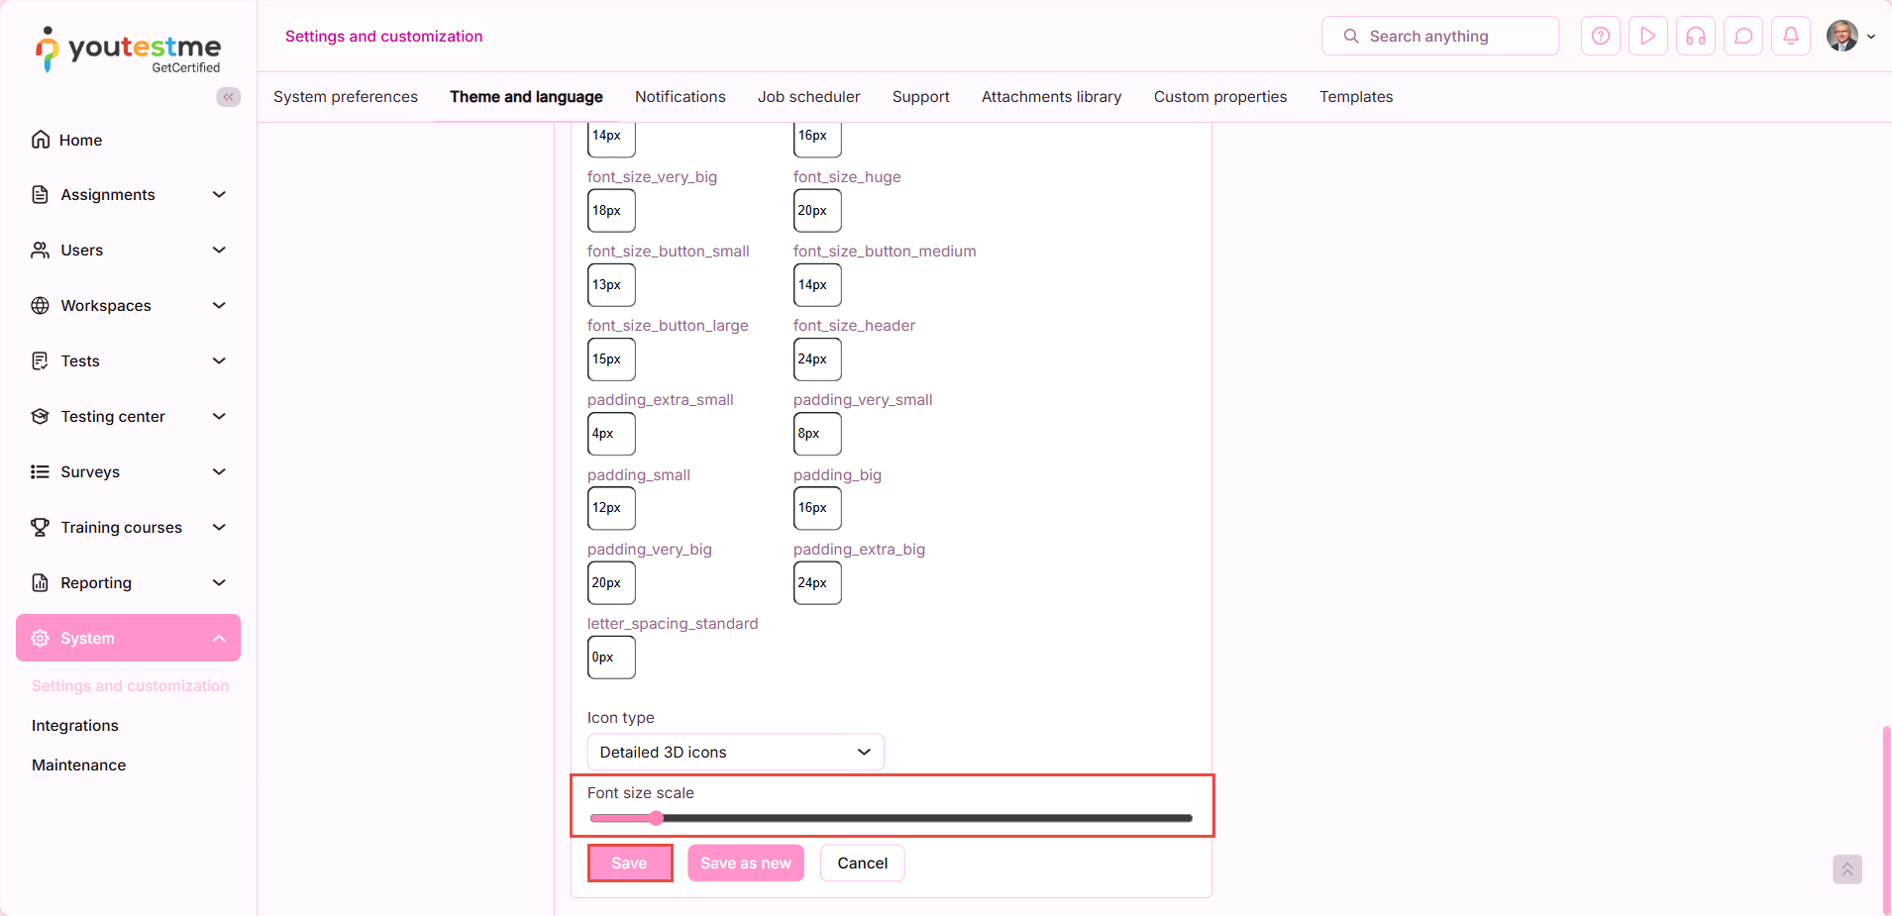Switch to the Notifications tab
Screen dimensions: 1892x916
(680, 97)
